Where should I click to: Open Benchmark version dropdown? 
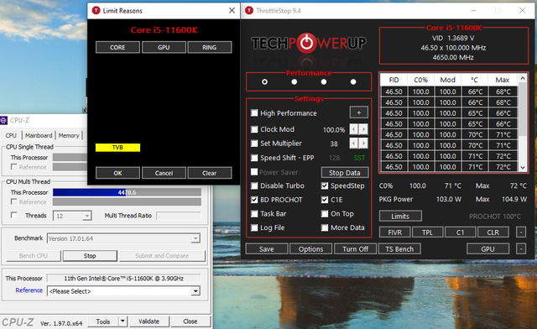pos(196,238)
